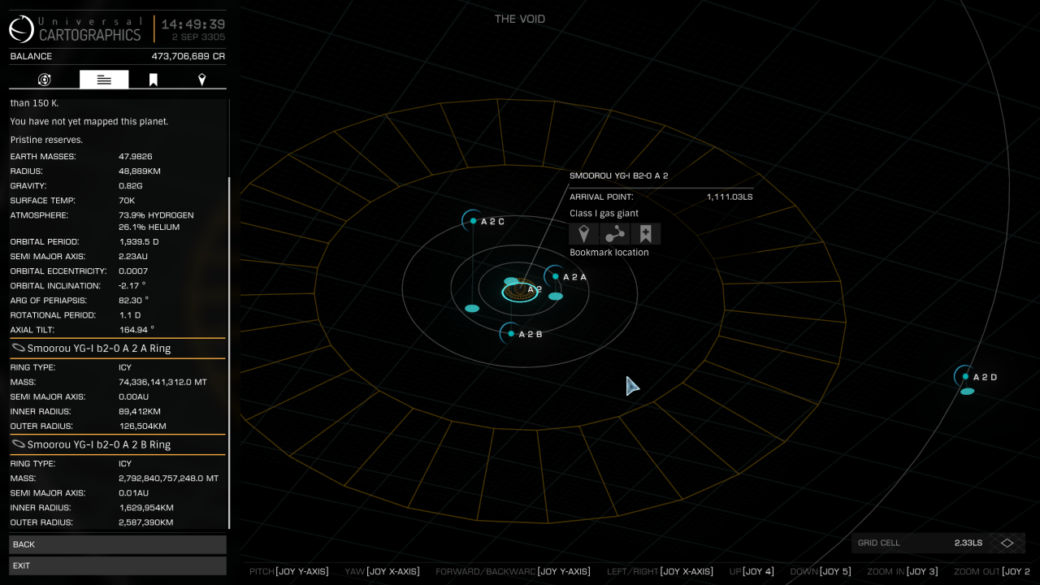Viewport: 1040px width, 585px height.
Task: Plot route icon in body popup
Action: coord(615,234)
